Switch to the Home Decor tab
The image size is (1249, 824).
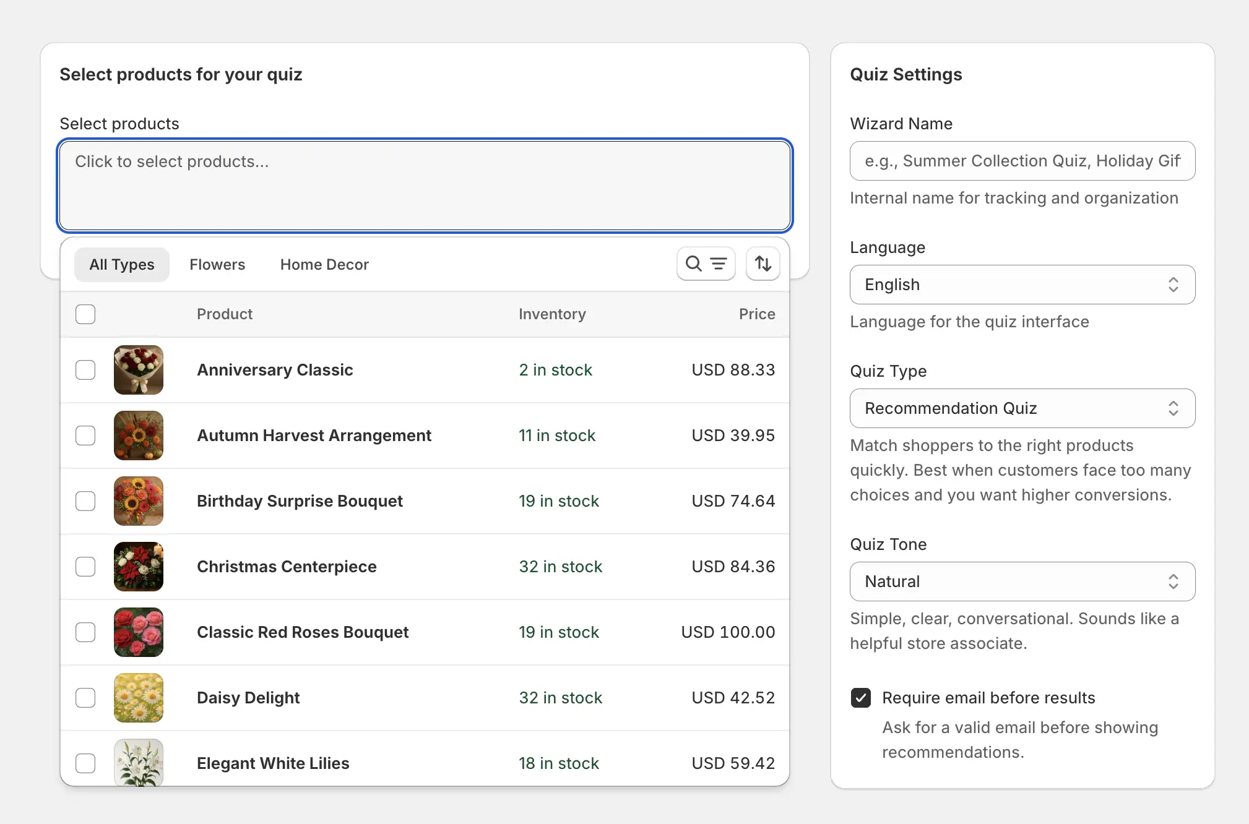coord(324,265)
